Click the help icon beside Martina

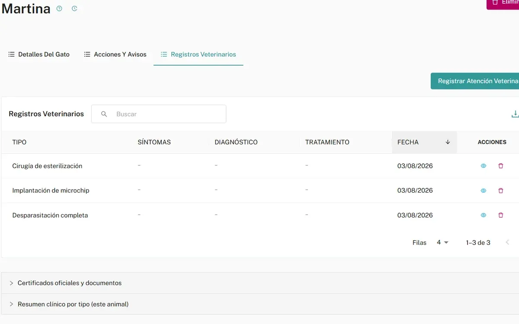pos(59,9)
